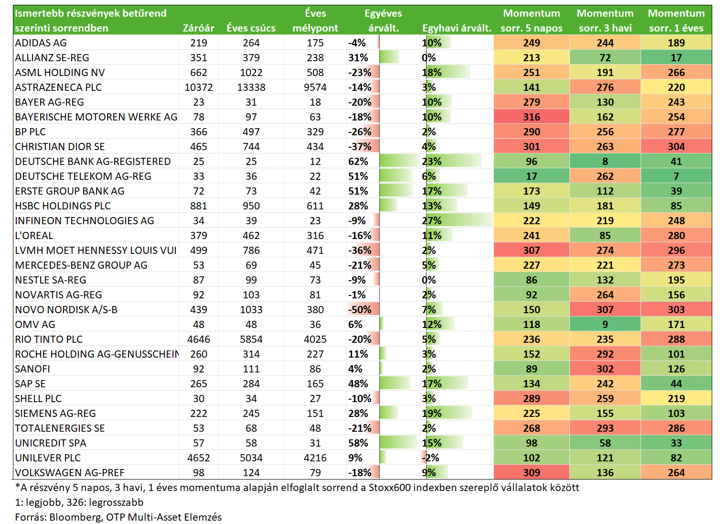Image resolution: width=728 pixels, height=524 pixels.
Task: Click red cell 316 for BMW
Action: click(x=531, y=117)
